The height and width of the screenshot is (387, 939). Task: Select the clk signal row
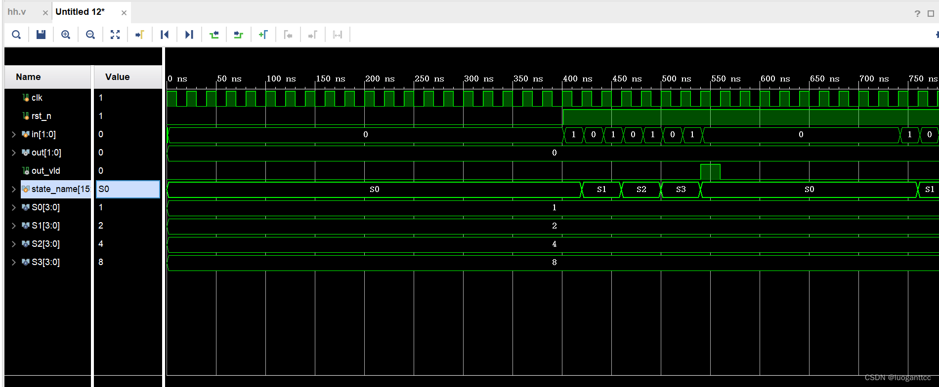[x=37, y=98]
